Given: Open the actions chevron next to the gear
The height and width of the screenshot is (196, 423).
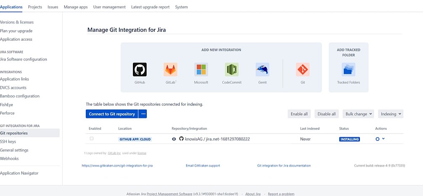Looking at the screenshot, I should tap(383, 139).
